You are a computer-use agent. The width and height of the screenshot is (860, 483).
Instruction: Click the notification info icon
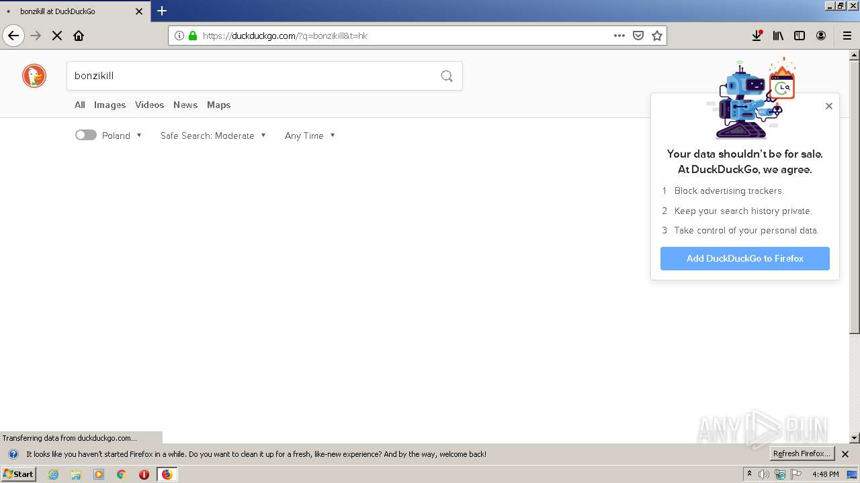(x=13, y=454)
